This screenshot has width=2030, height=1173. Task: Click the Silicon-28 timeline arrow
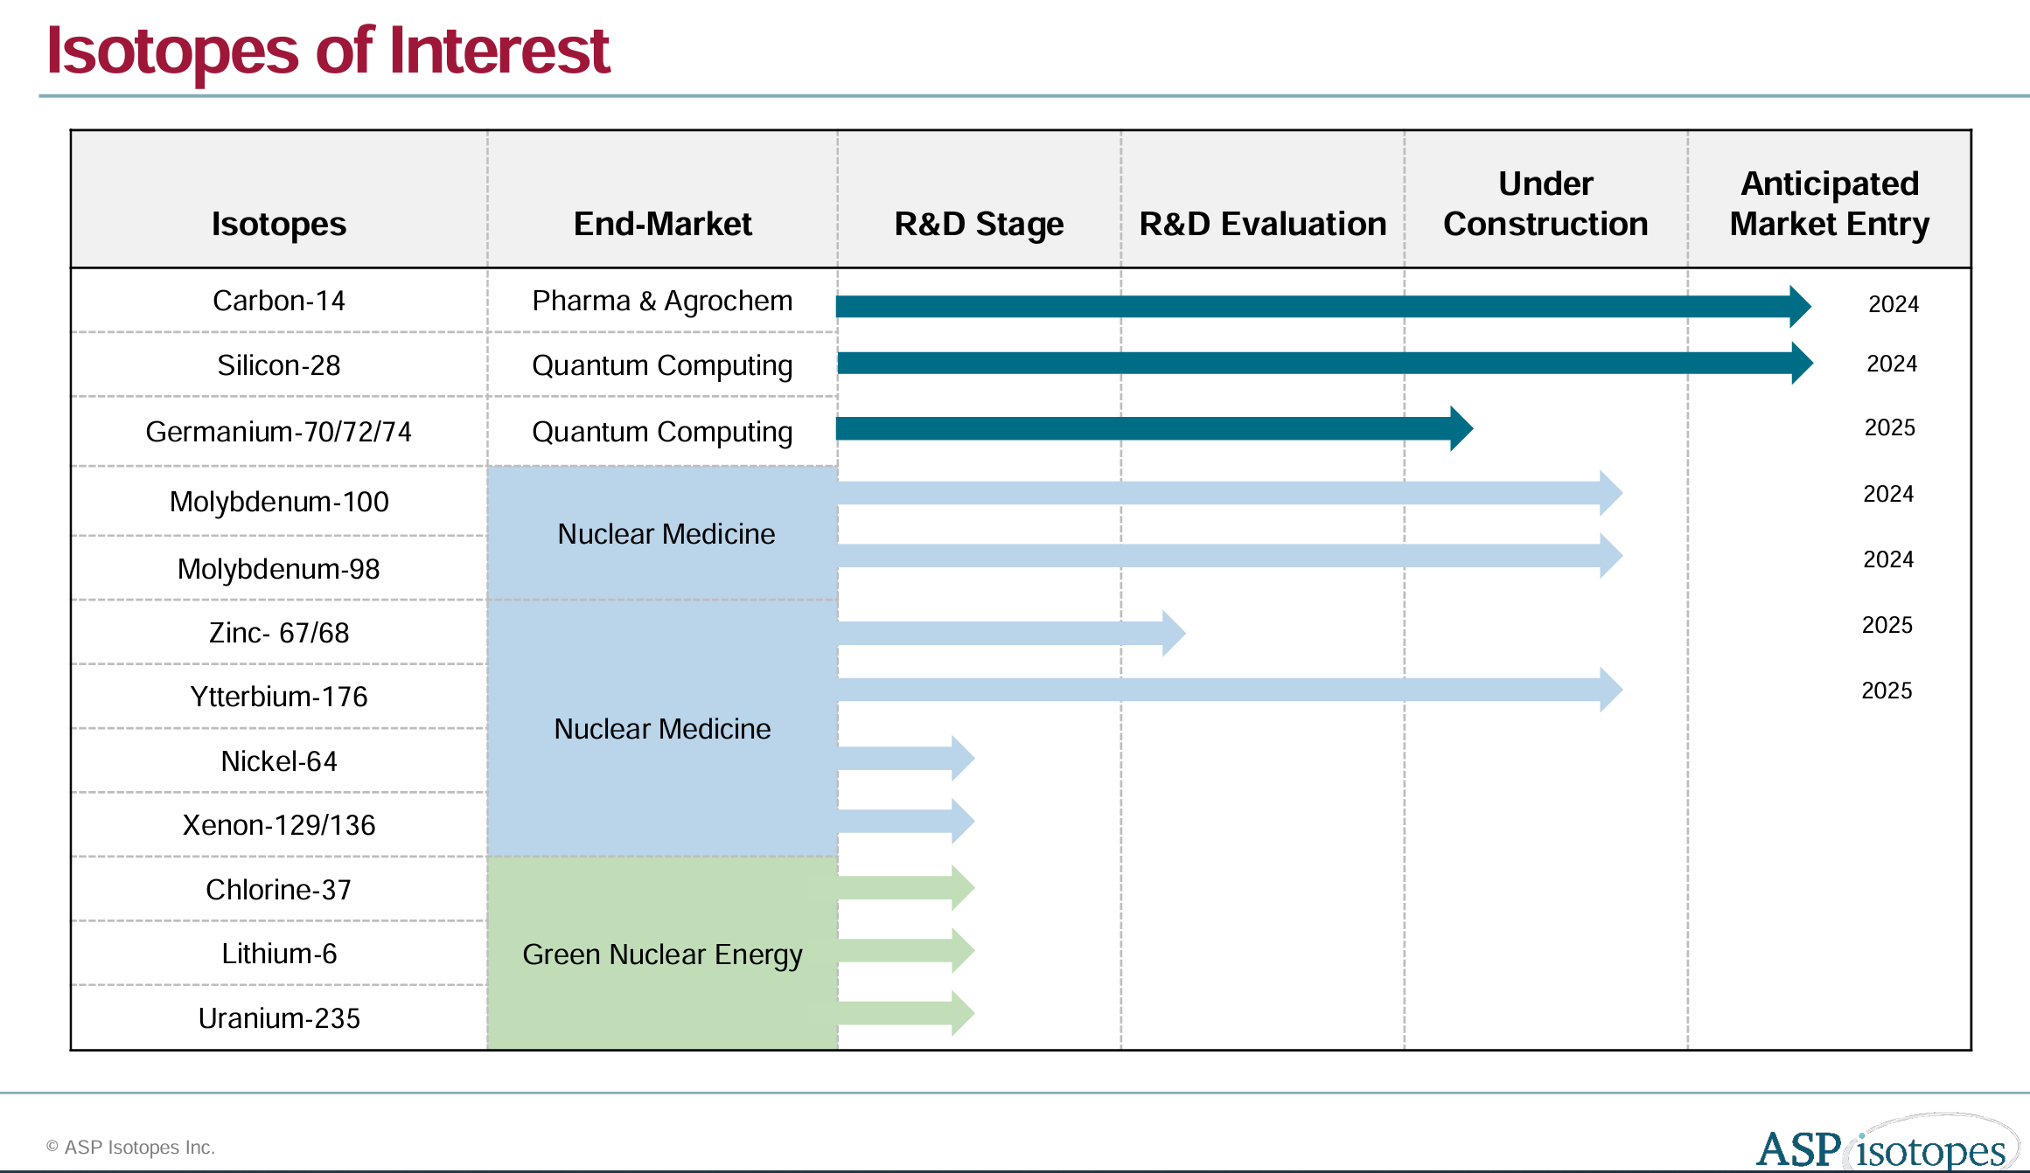[x=1312, y=365]
